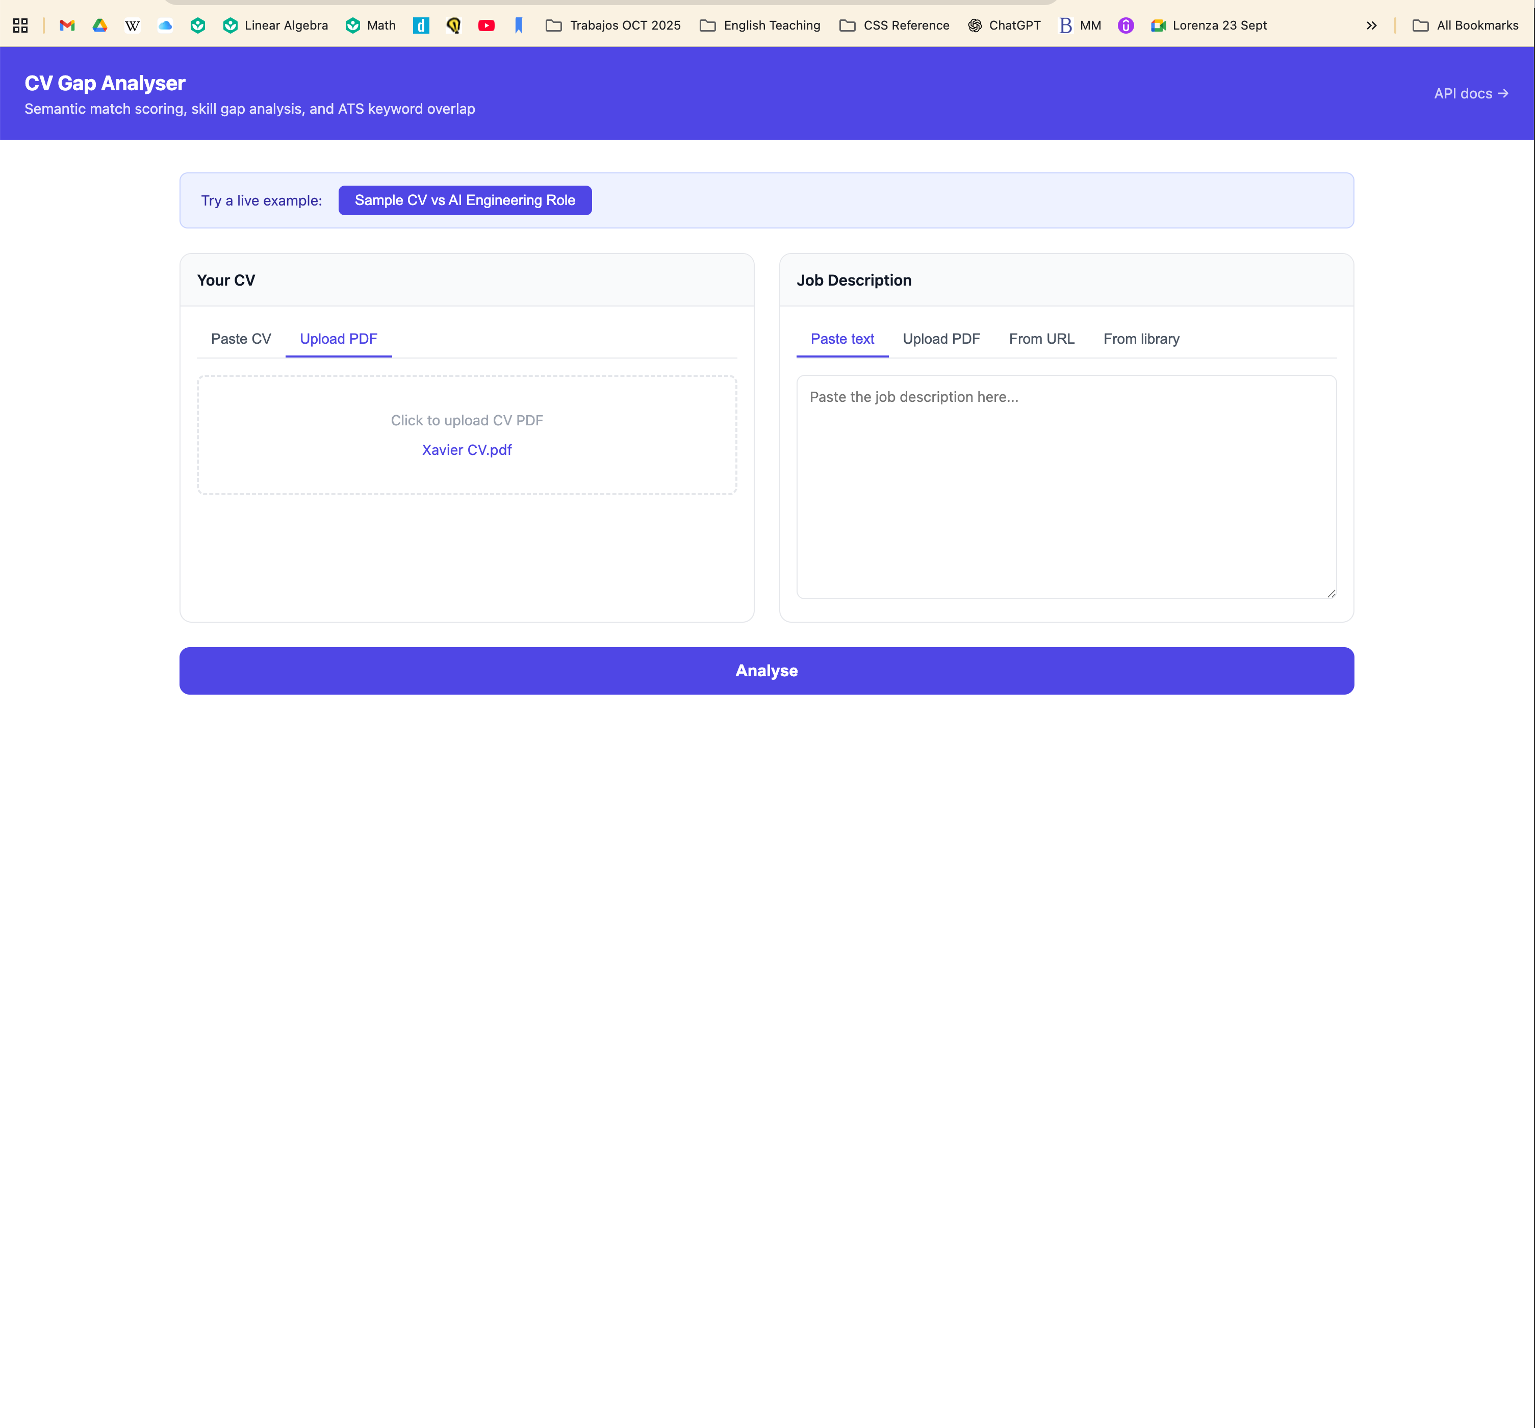Open the CSS Reference bookmark folder

[x=894, y=25]
